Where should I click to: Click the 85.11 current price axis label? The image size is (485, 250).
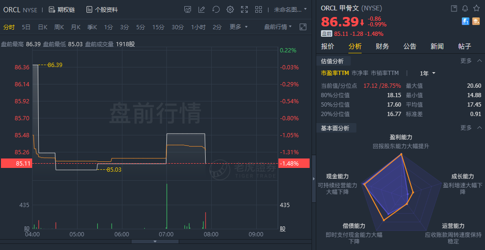pos(16,163)
